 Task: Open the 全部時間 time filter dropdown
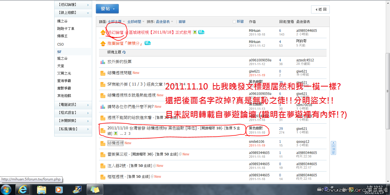[136, 22]
